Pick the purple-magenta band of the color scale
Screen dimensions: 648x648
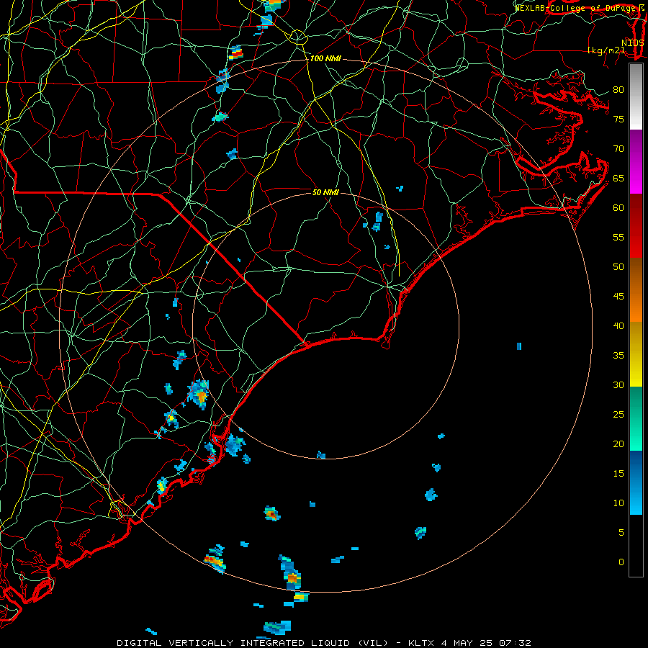[x=636, y=161]
